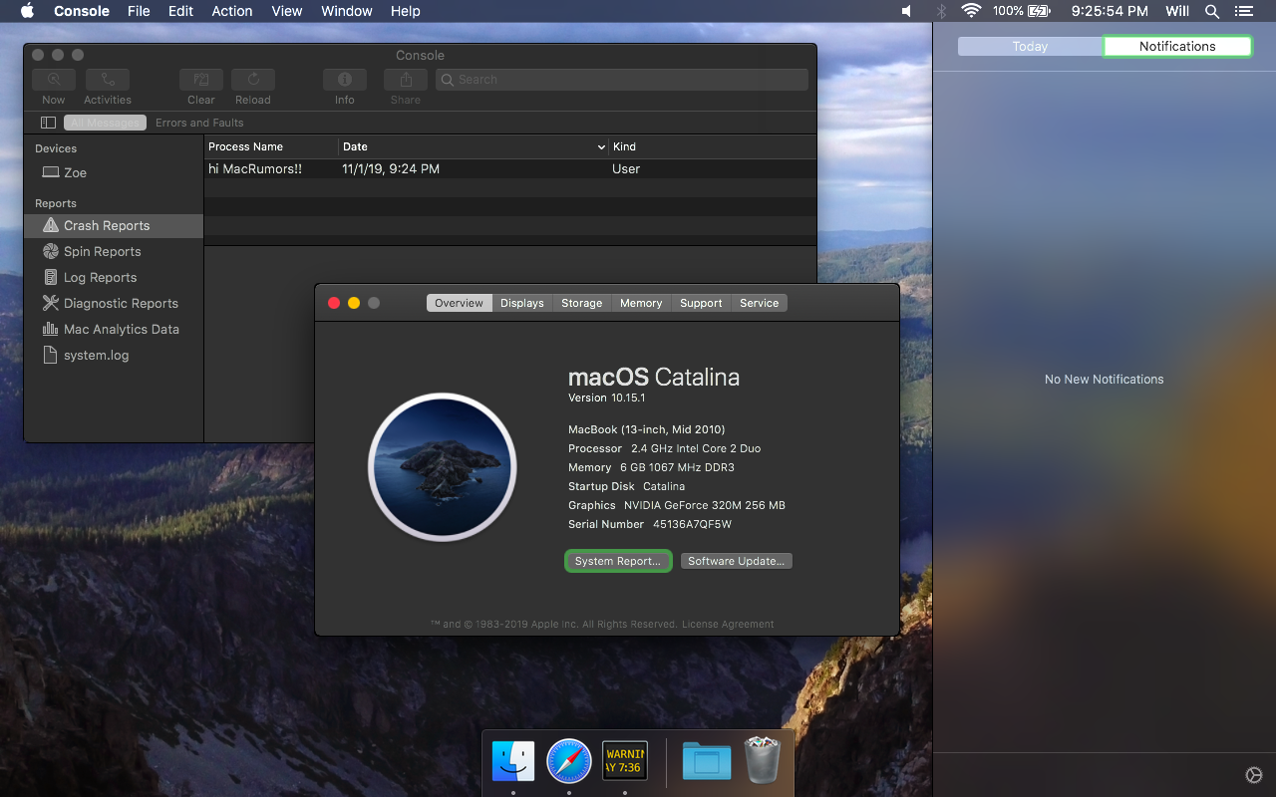Open the search filter magnifier dropdown
1276x797 pixels.
point(448,80)
